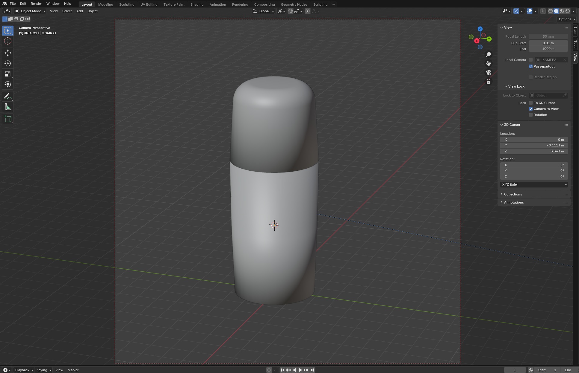The height and width of the screenshot is (373, 579).
Task: Select the Transform tool
Action: [x=8, y=84]
